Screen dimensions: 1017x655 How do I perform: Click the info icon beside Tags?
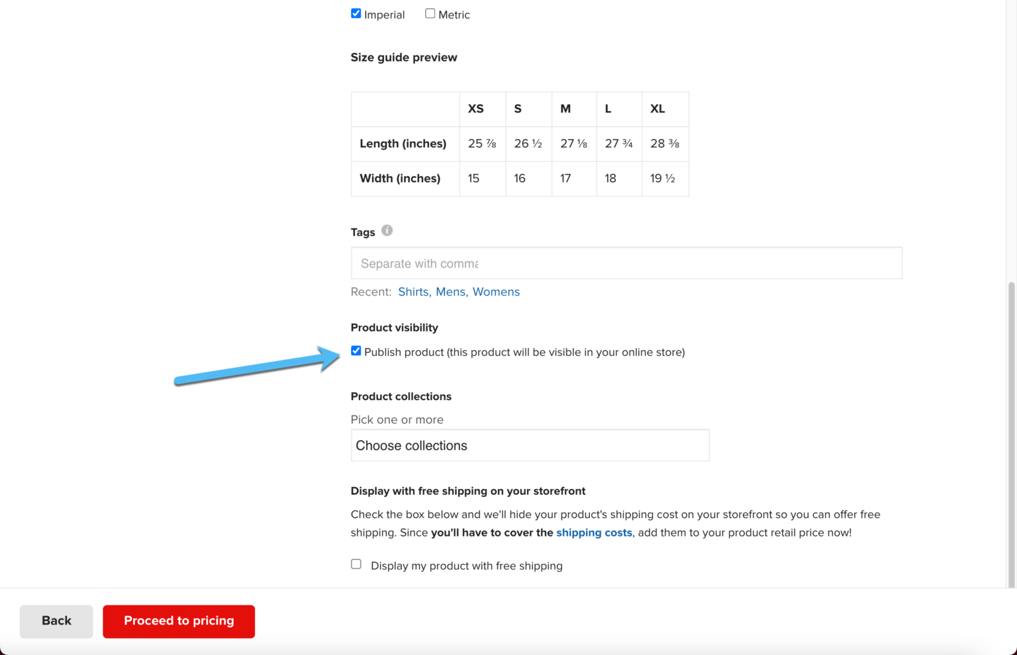[x=387, y=231]
